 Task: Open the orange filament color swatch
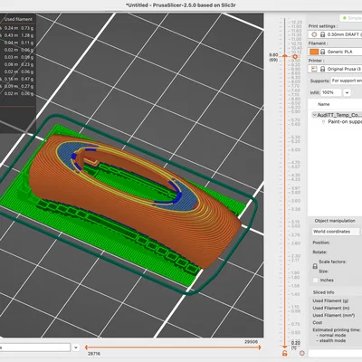[314, 52]
